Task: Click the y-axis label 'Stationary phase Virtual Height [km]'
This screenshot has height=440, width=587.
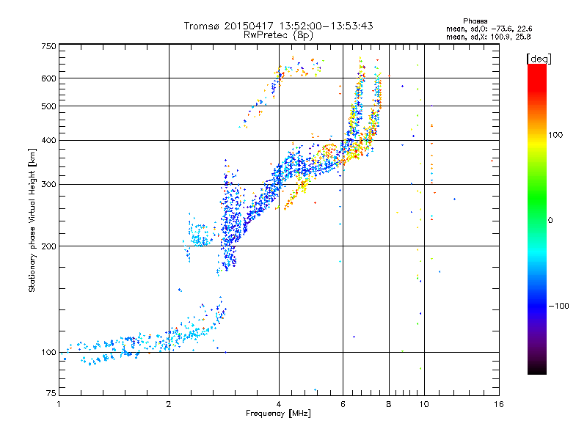Action: [x=32, y=220]
